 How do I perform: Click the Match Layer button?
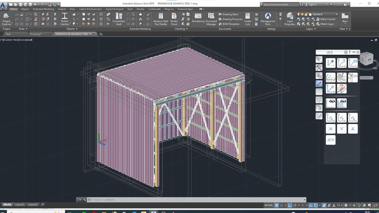click(x=325, y=24)
